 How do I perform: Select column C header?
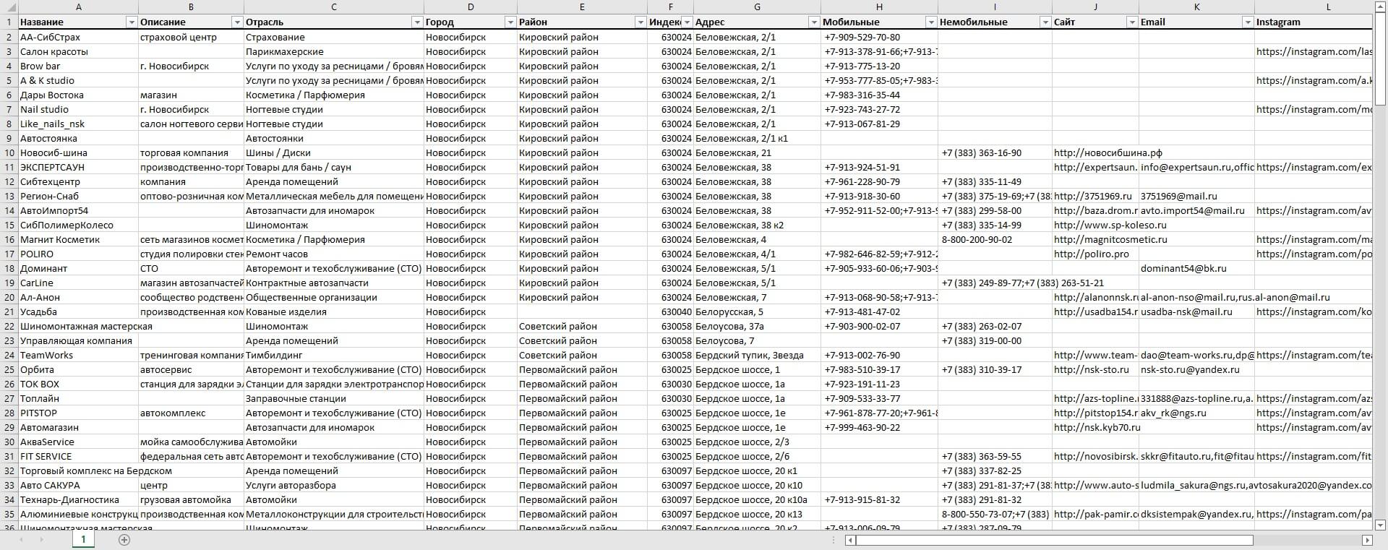(x=334, y=7)
